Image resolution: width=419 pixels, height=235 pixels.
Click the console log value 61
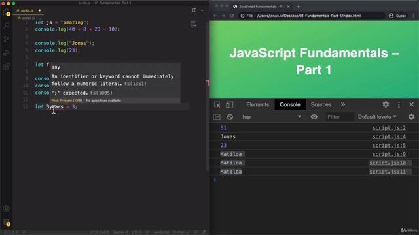223,128
